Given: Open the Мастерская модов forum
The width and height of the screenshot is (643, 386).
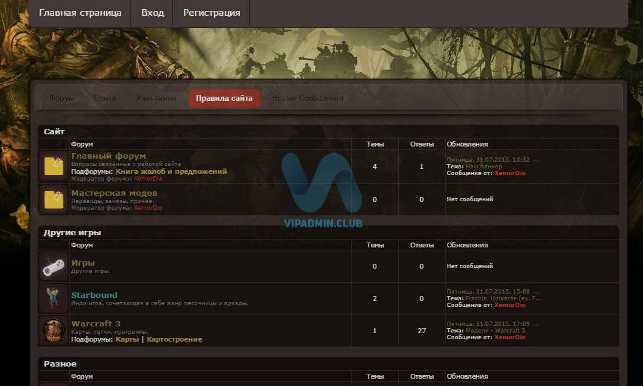Looking at the screenshot, I should click(114, 193).
